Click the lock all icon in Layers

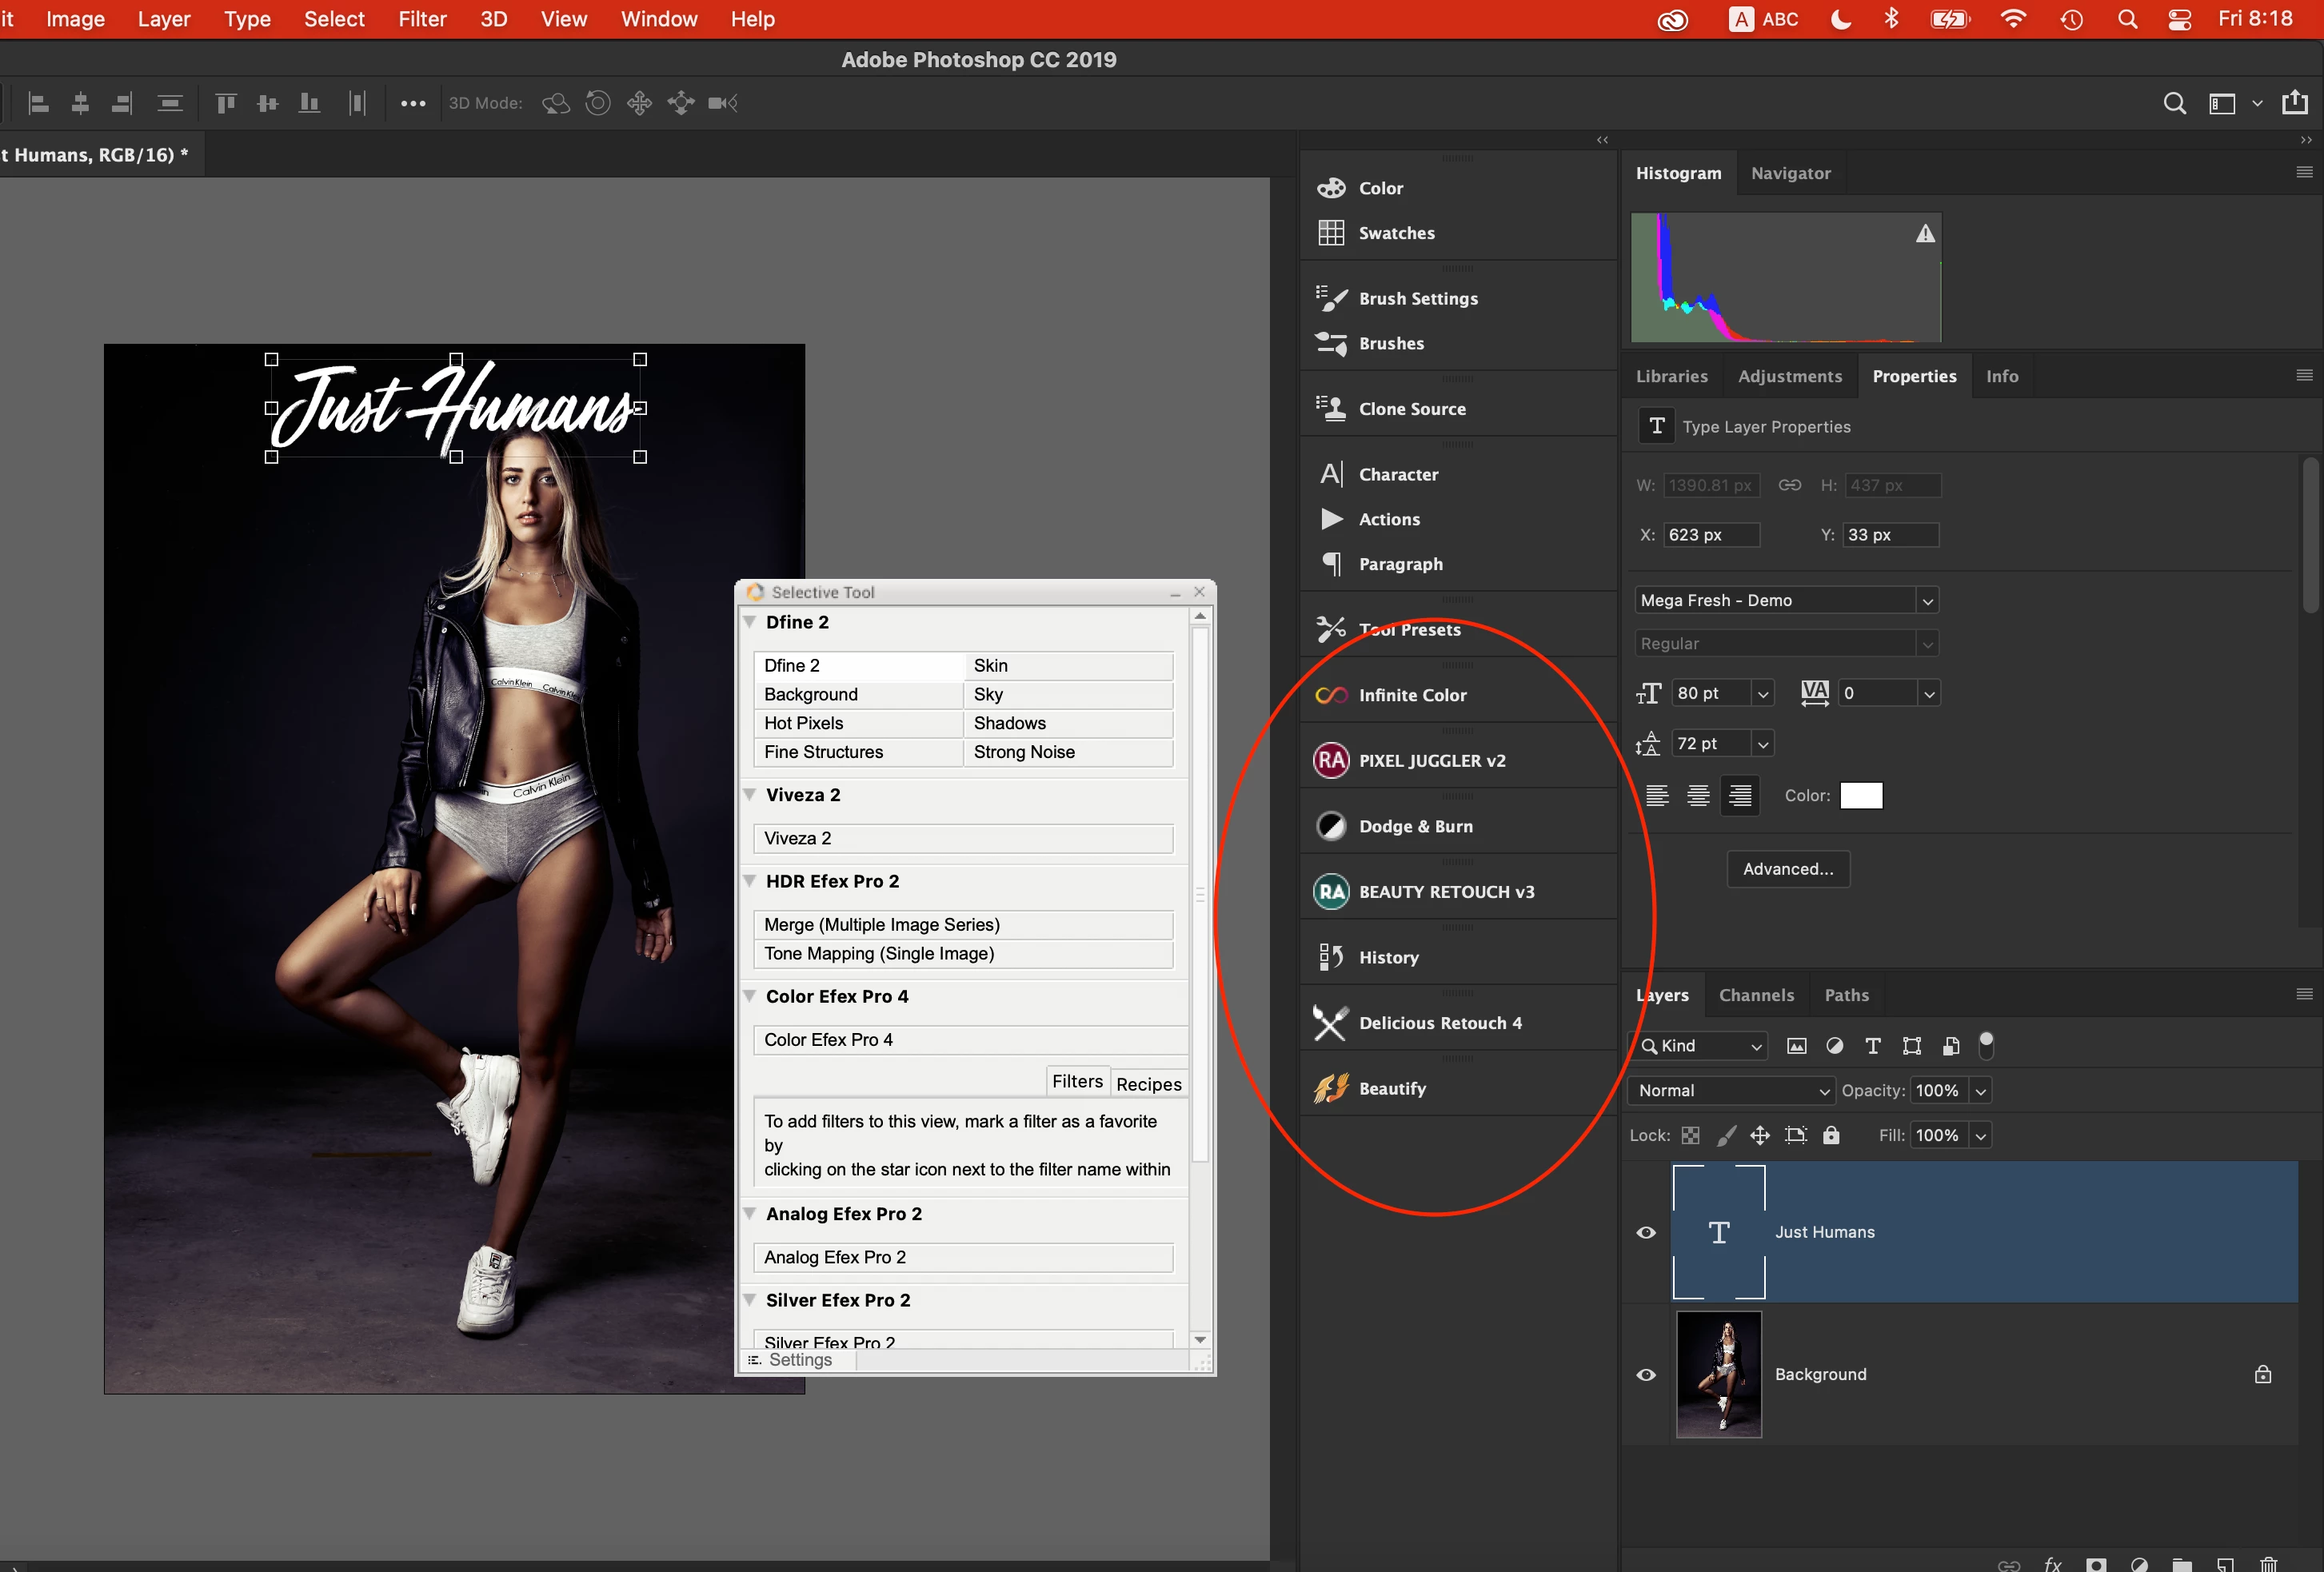coord(1831,1135)
